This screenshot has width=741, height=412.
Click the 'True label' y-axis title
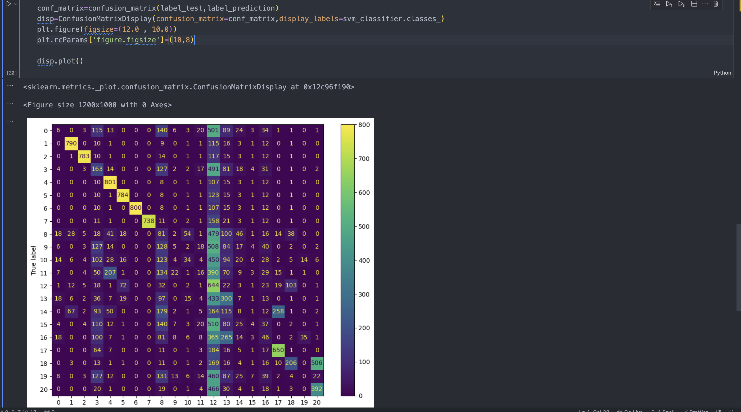[x=33, y=260]
